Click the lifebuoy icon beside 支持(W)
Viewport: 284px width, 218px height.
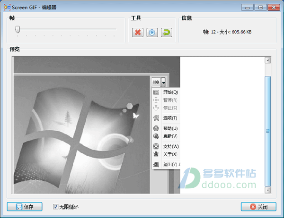(156, 146)
